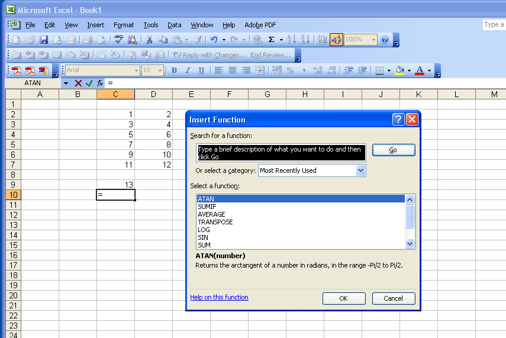Click cell C9 containing 13
506x338 pixels.
[115, 185]
